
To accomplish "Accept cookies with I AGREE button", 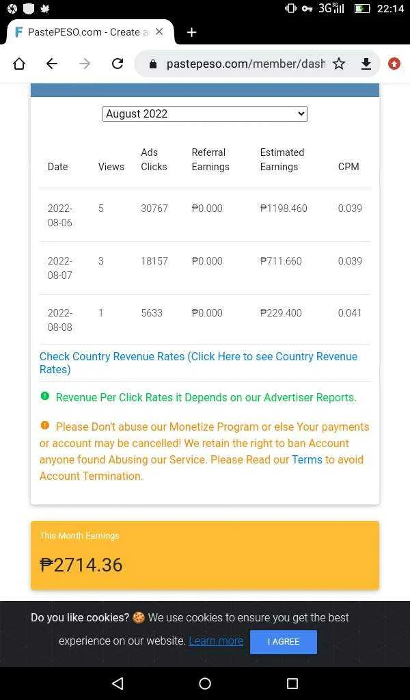I will (284, 642).
